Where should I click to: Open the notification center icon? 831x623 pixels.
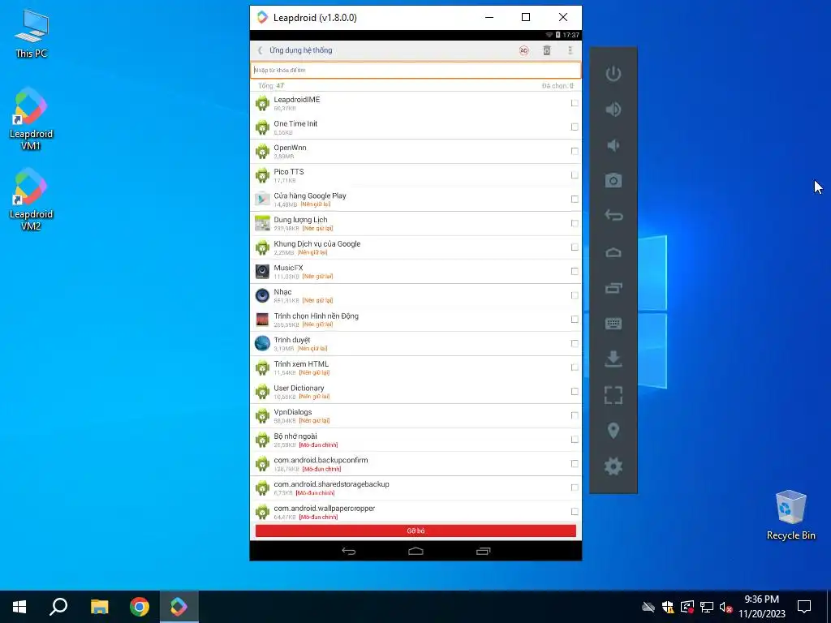pyautogui.click(x=804, y=607)
